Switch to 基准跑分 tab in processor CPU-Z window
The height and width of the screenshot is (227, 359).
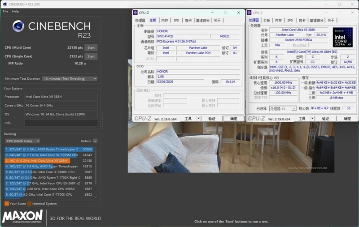pyautogui.click(x=316, y=21)
